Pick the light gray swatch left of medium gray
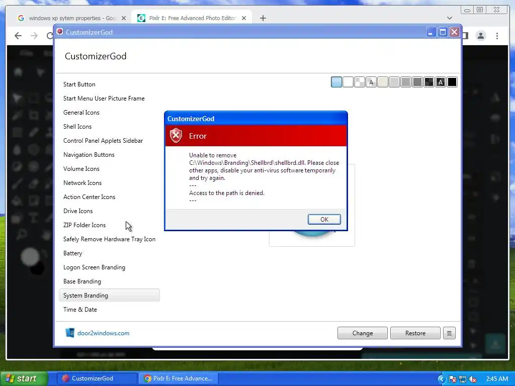Image resolution: width=515 pixels, height=386 pixels. click(394, 82)
